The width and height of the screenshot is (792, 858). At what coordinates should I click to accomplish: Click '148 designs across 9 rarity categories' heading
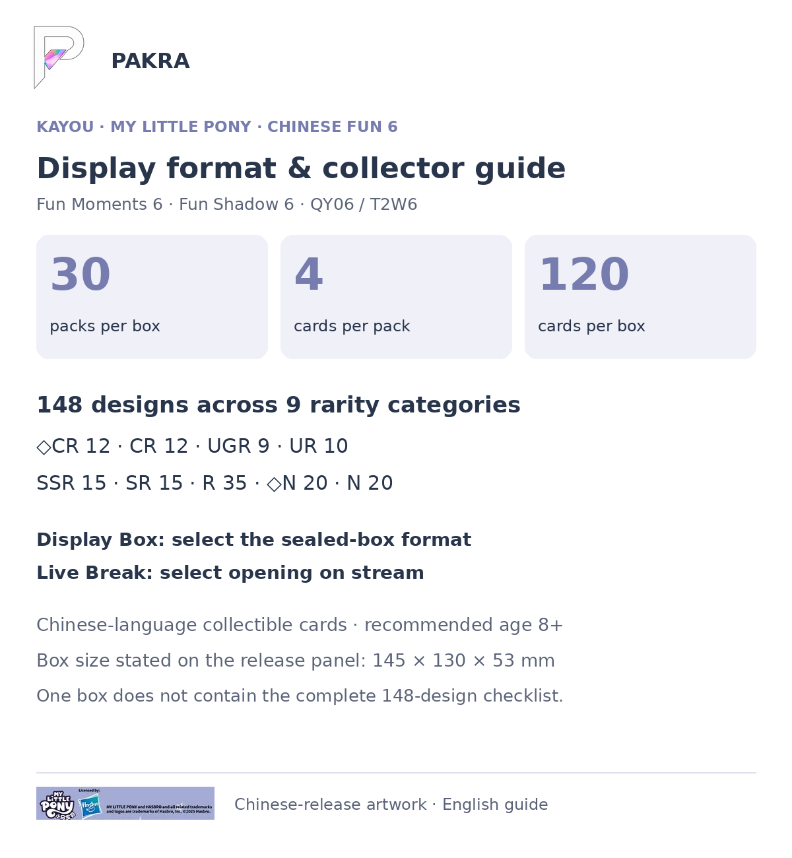click(279, 405)
